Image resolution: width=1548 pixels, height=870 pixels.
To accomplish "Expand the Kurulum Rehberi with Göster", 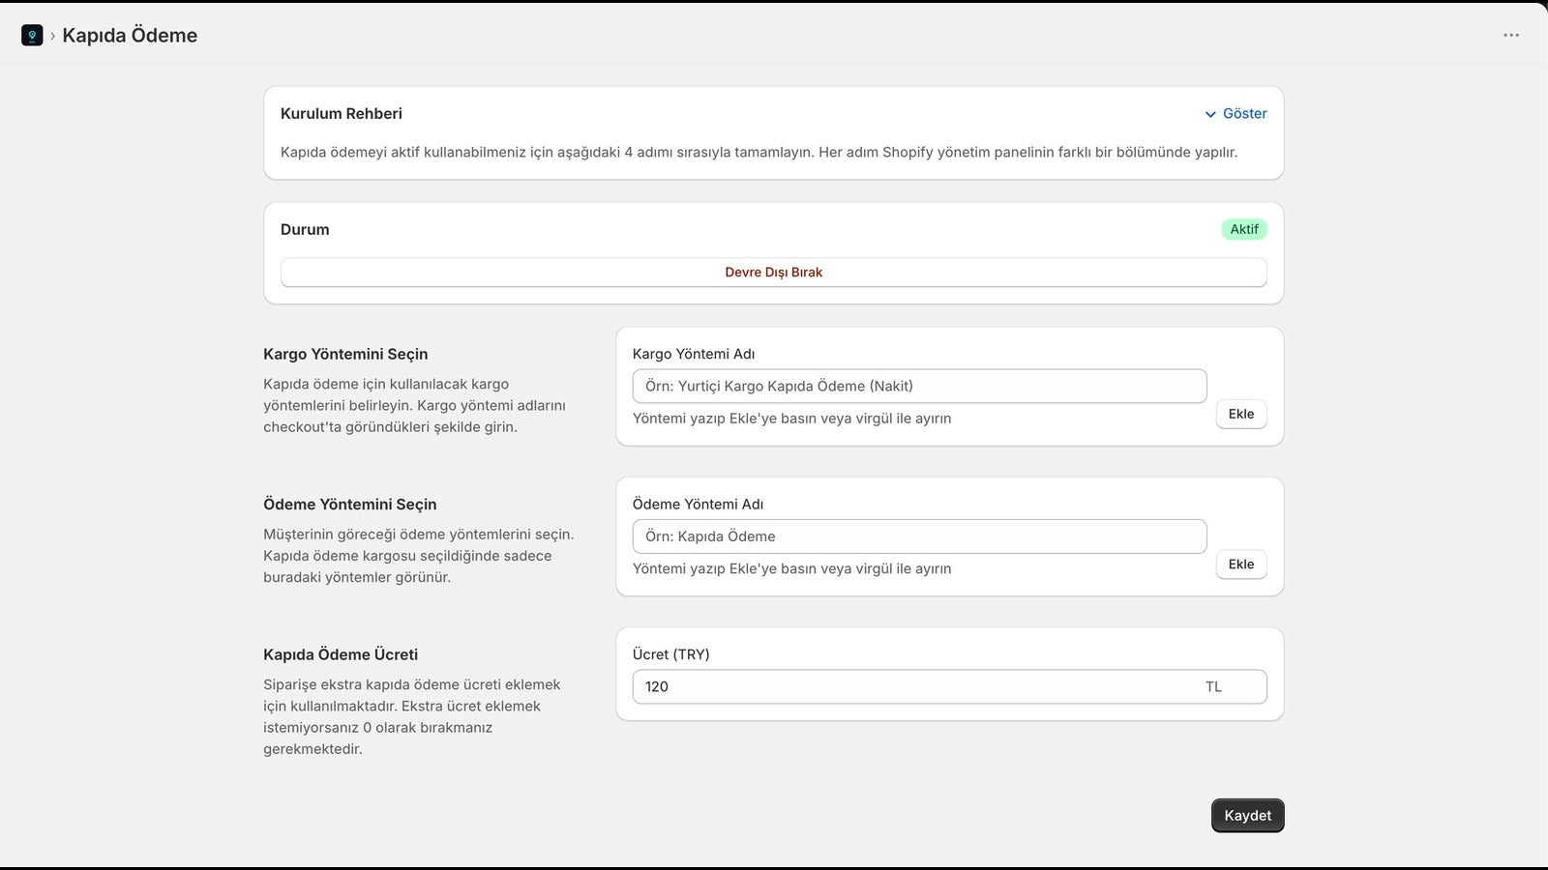I will pyautogui.click(x=1235, y=113).
